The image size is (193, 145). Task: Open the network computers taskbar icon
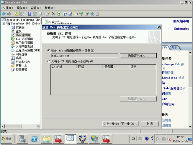coord(82,139)
